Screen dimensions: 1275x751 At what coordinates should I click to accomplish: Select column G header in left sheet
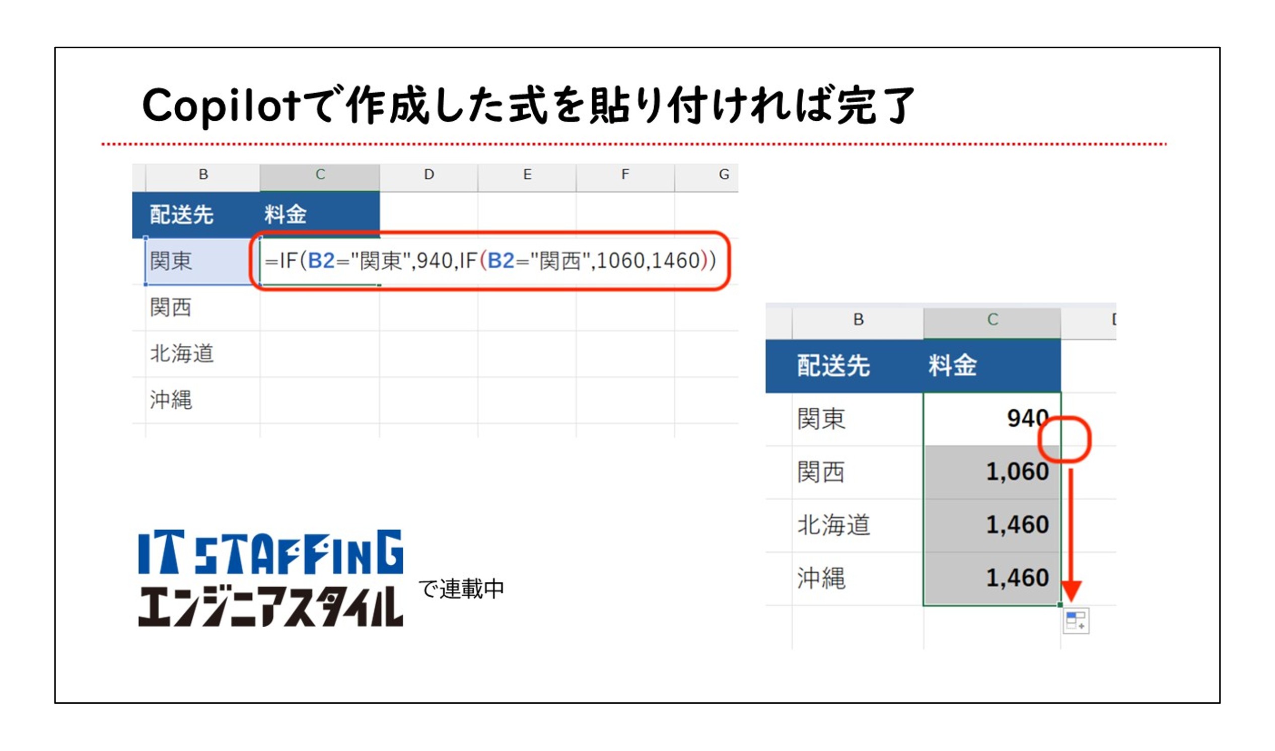tap(724, 175)
